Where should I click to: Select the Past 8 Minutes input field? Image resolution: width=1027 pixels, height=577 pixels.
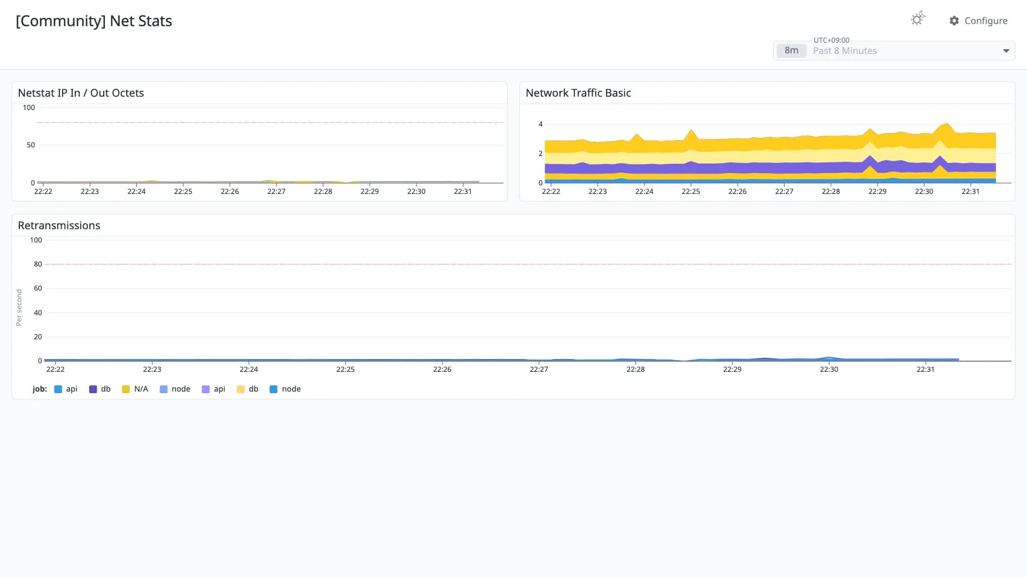(x=894, y=51)
